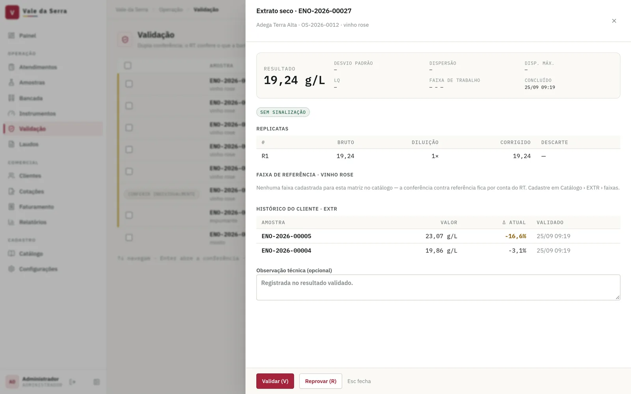Open Configurações settings icon

tap(11, 269)
